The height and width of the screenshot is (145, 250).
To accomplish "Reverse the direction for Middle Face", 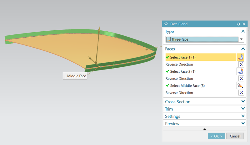I will (241, 93).
